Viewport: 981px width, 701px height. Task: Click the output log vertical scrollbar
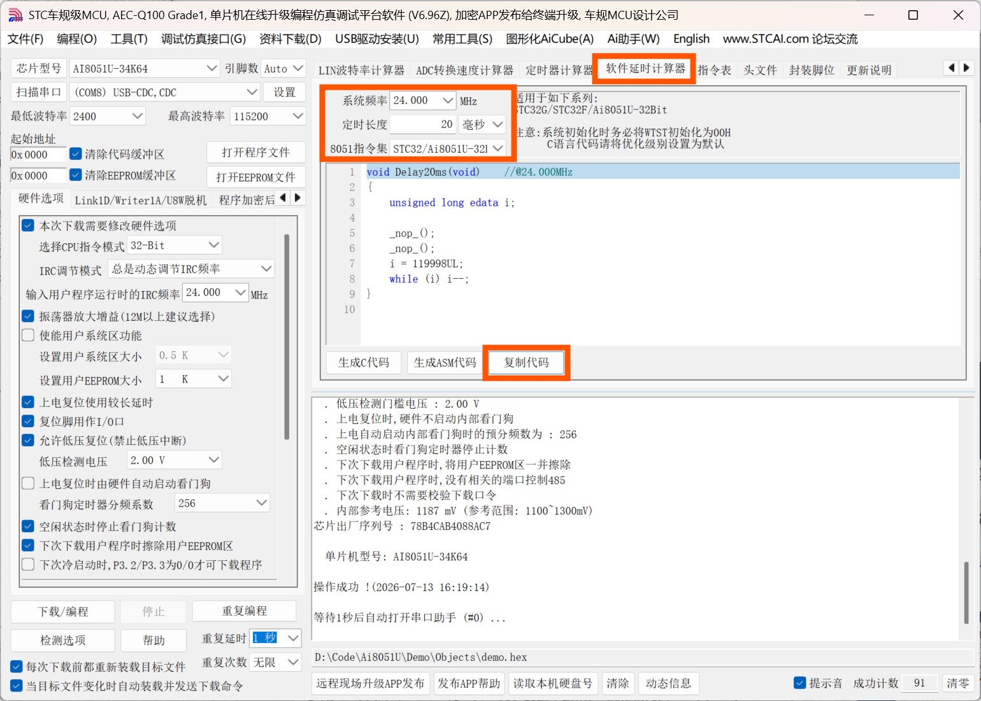coord(966,592)
